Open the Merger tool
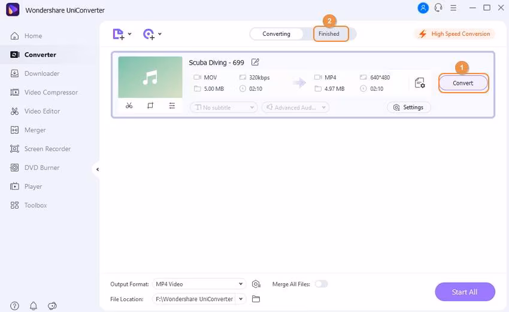Screen dimensions: 509x312 pyautogui.click(x=28, y=130)
